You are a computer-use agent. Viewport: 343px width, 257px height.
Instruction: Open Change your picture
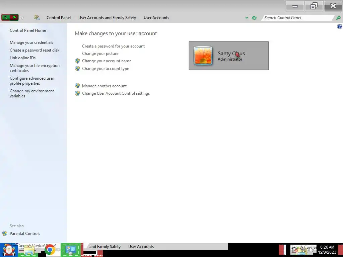100,54
